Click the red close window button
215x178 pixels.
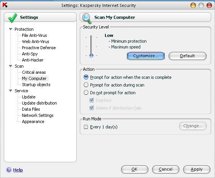[x=209, y=5]
